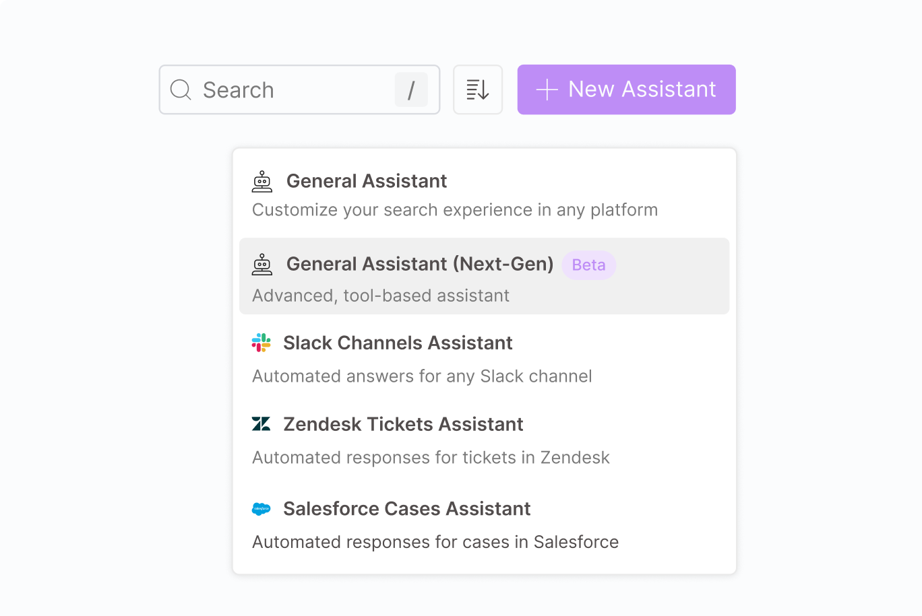The width and height of the screenshot is (922, 616).
Task: Pick Zendesk Tickets Assistant from list
Action: click(x=403, y=425)
